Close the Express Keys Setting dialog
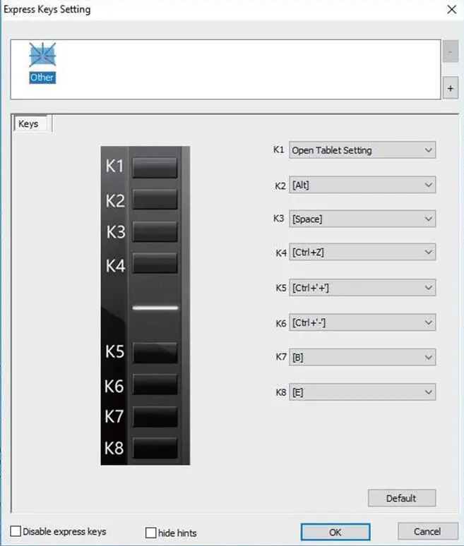This screenshot has height=546, width=464. tap(452, 9)
